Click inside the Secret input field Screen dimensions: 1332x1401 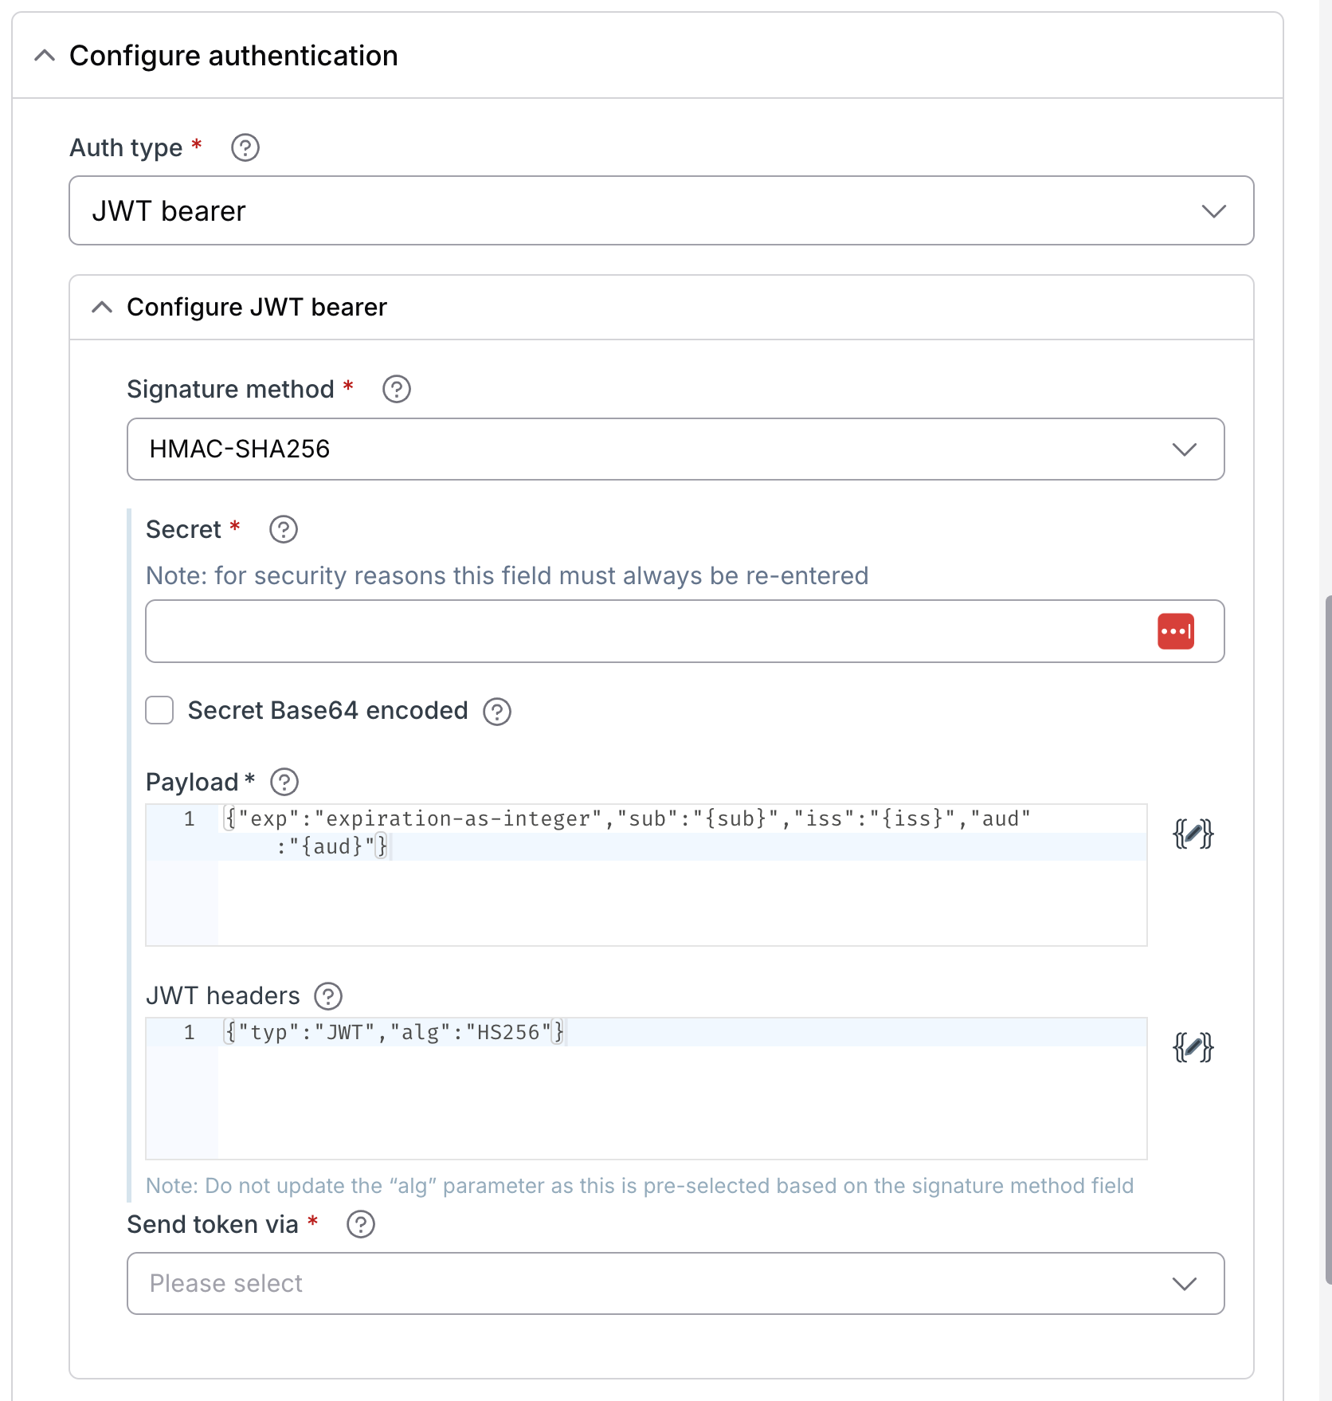point(558,631)
